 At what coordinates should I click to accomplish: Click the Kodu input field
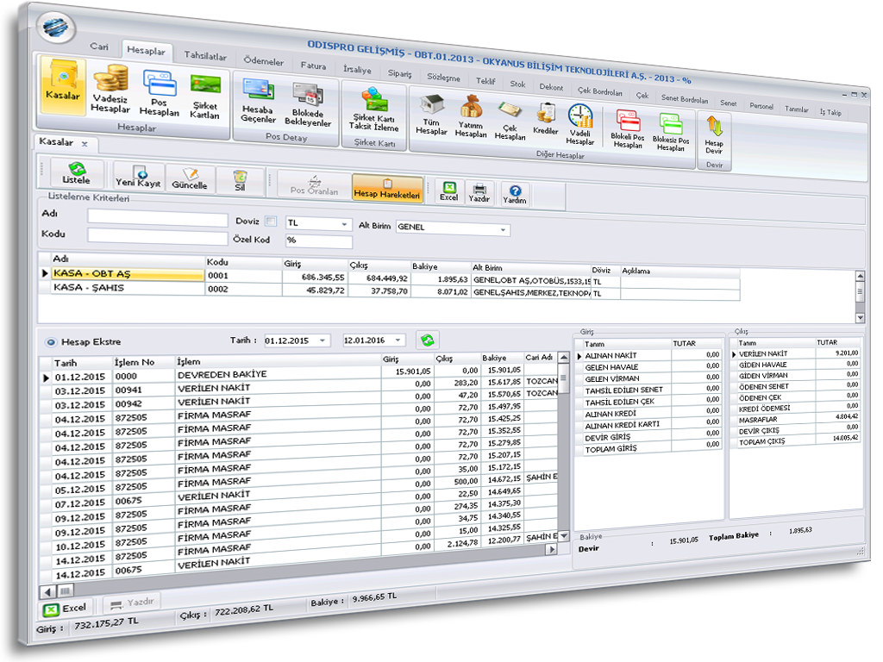[158, 237]
